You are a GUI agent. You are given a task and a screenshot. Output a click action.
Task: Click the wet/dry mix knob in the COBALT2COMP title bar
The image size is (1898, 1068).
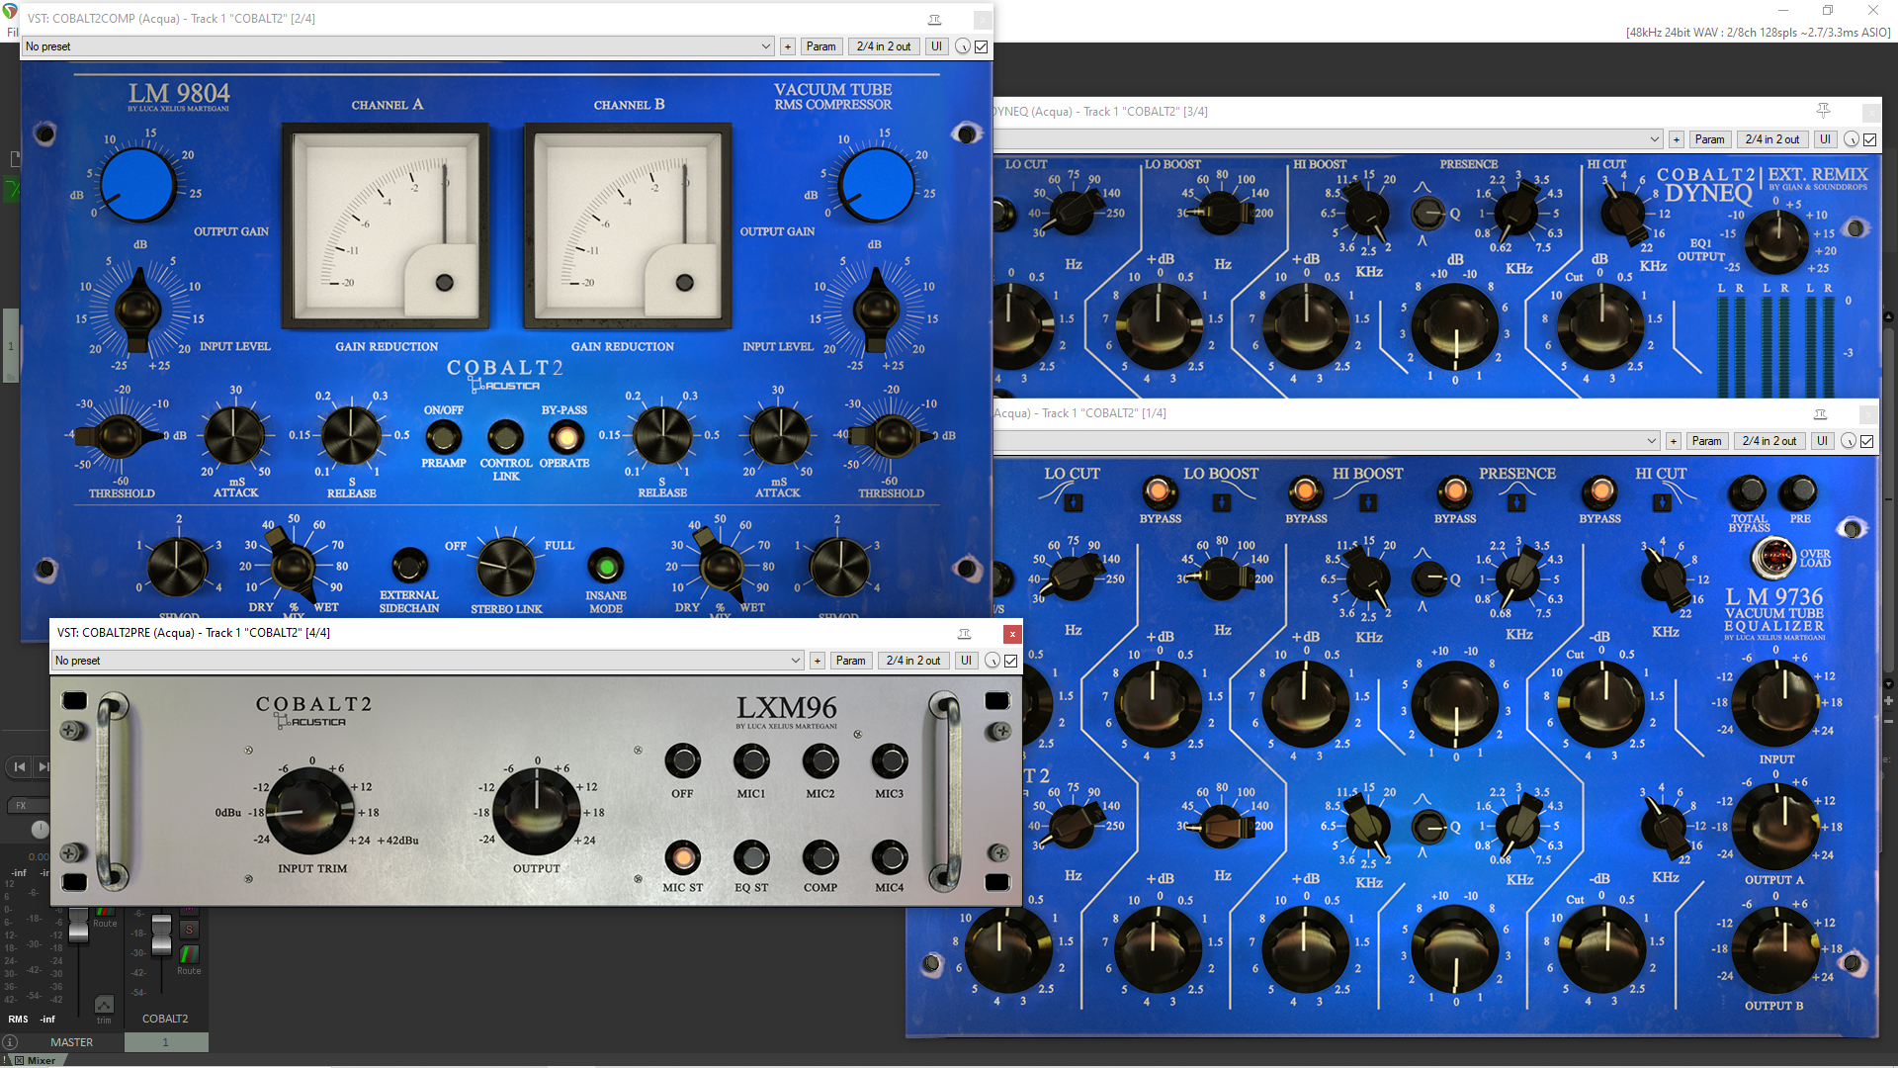point(962,46)
